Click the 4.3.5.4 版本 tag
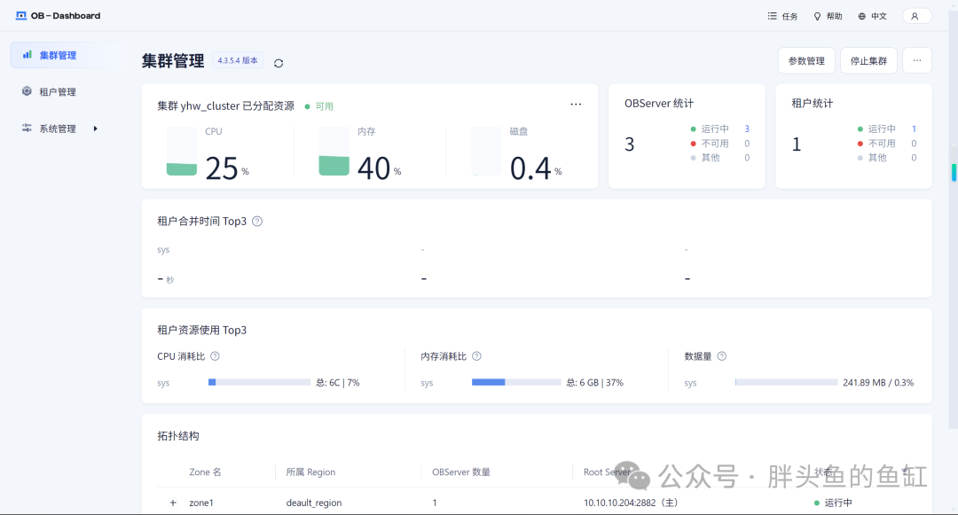Screen dimensions: 958x515 click(238, 60)
